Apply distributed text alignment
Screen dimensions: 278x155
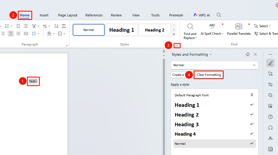click(x=26, y=34)
